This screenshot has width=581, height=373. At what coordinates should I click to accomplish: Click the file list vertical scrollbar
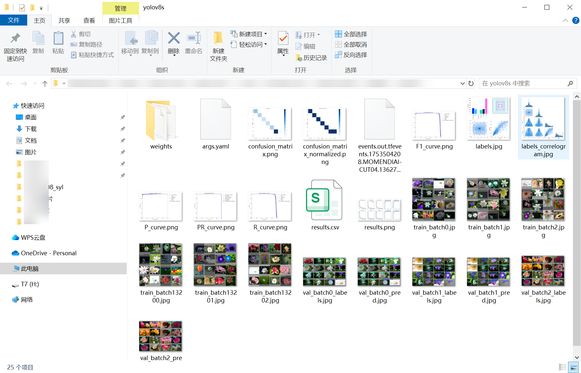point(577,223)
